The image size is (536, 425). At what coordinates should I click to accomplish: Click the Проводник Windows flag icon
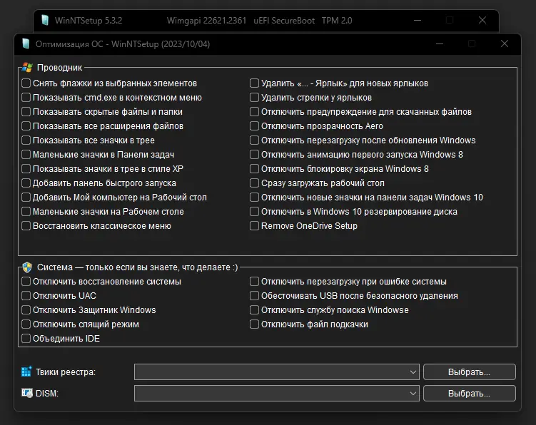point(26,67)
